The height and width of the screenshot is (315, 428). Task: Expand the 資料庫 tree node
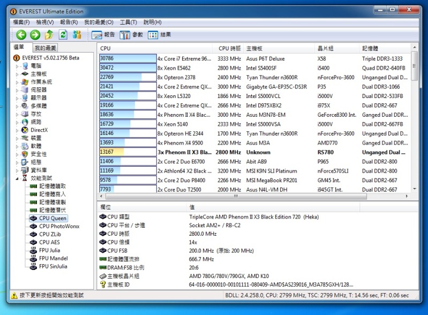pyautogui.click(x=17, y=170)
